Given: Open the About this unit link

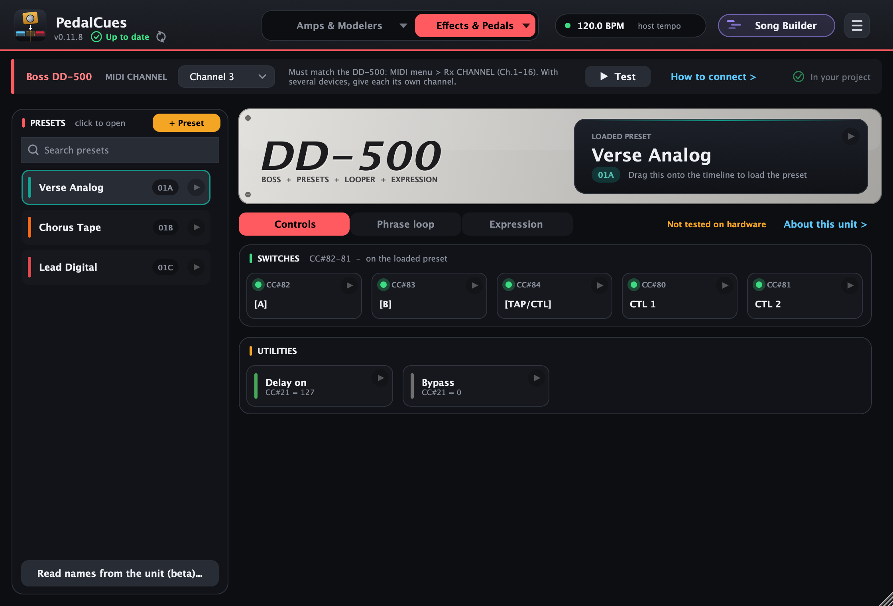Looking at the screenshot, I should [x=825, y=224].
